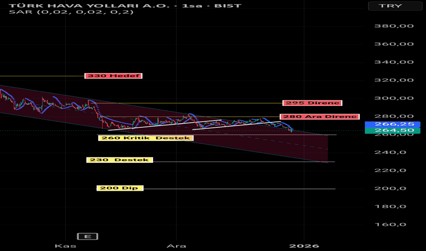Open the TRY currency selector
This screenshot has width=426, height=251.
click(x=395, y=6)
